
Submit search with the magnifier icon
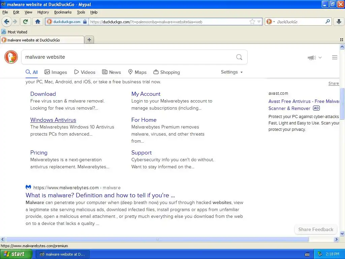(239, 57)
